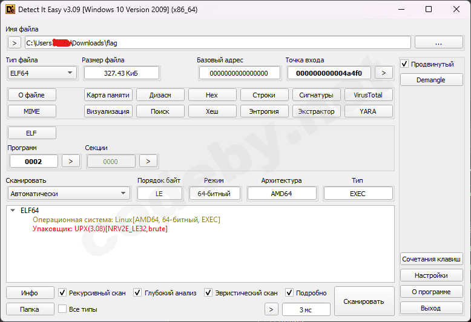Click the Режим 64-битный field

point(214,194)
